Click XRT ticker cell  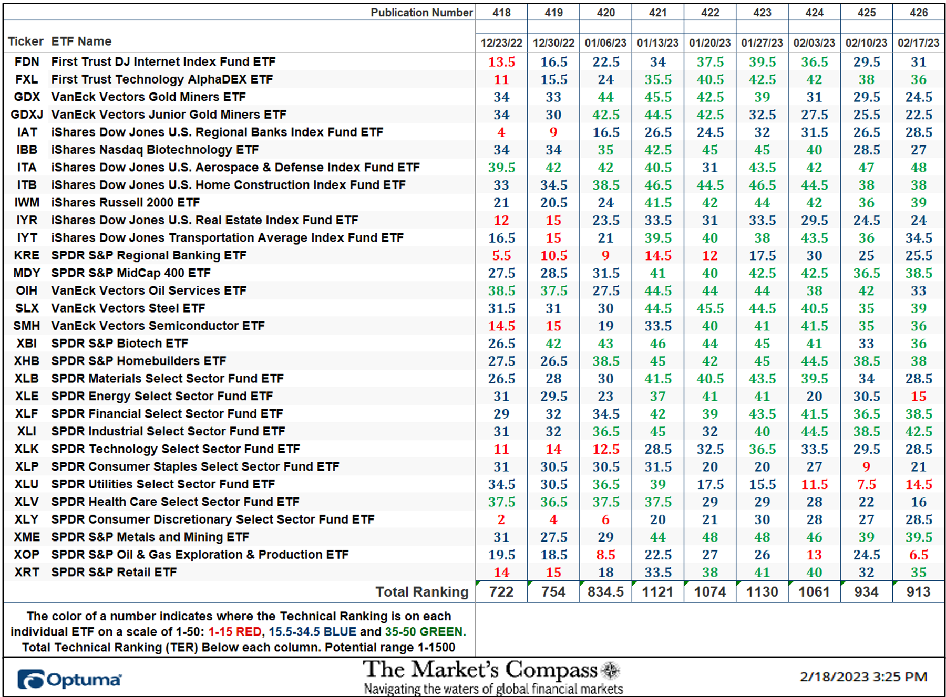tap(27, 573)
